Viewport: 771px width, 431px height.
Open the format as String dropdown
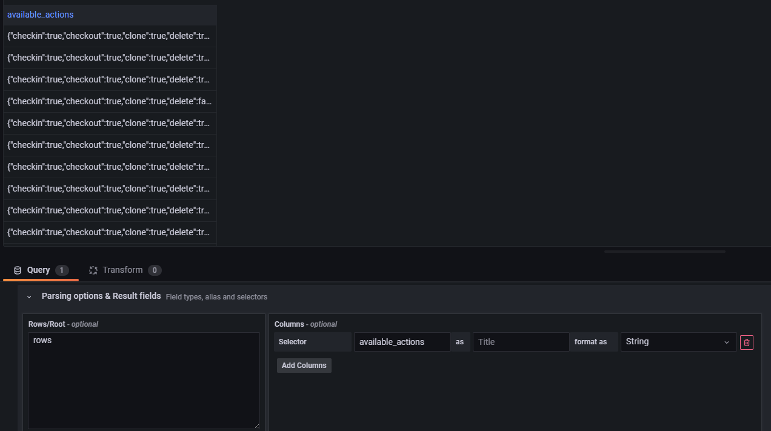pyautogui.click(x=678, y=341)
